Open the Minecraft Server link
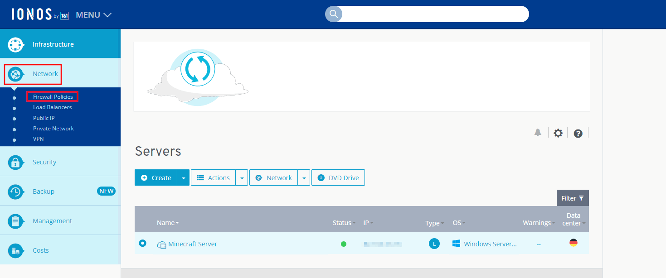666x278 pixels. (x=193, y=244)
